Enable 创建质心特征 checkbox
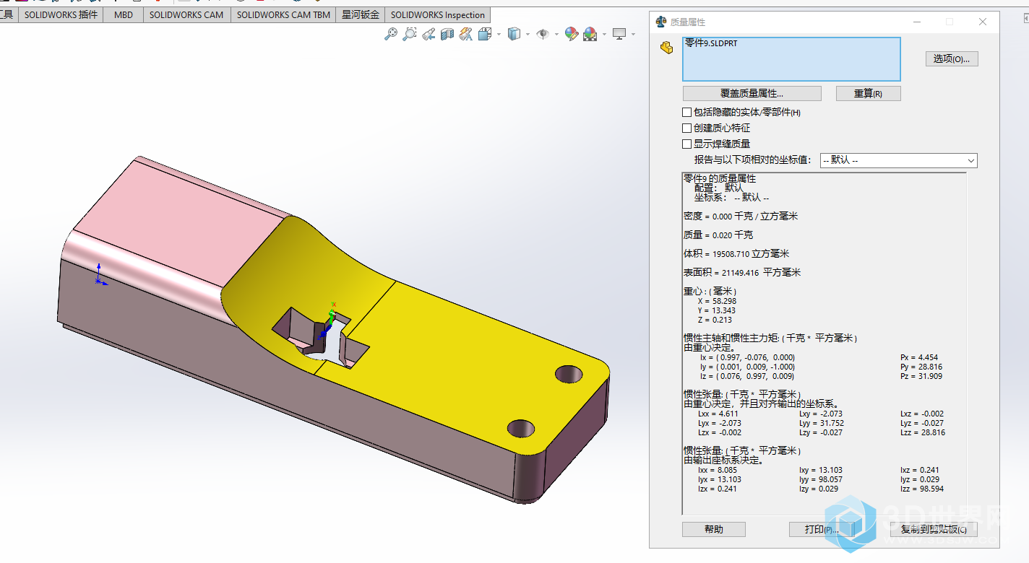This screenshot has width=1029, height=563. [687, 128]
